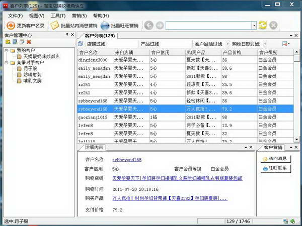Open the address bar dropdown arrow
Viewport: 302px width, 226px height.
(x=254, y=25)
